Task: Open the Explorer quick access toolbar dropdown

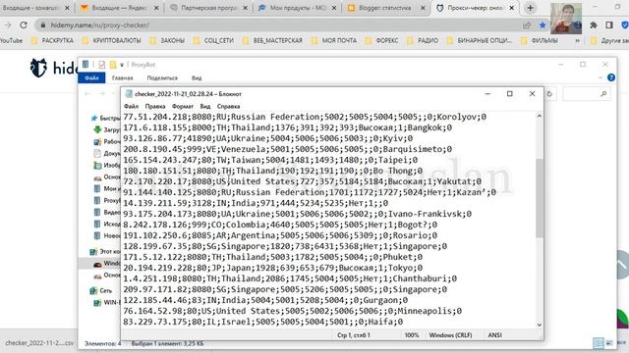Action: (122, 65)
